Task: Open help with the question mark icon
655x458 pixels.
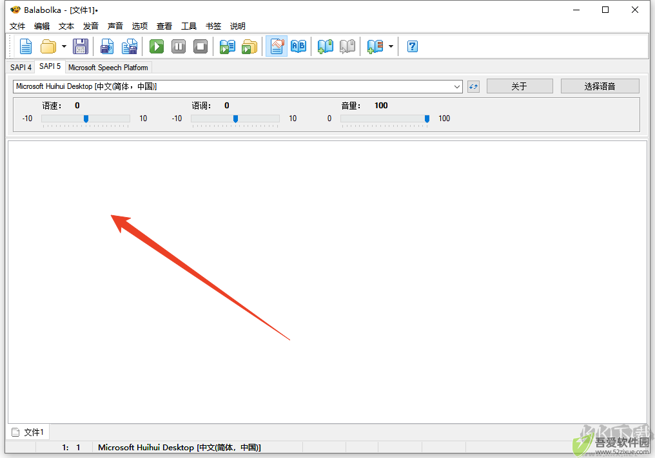Action: tap(413, 46)
